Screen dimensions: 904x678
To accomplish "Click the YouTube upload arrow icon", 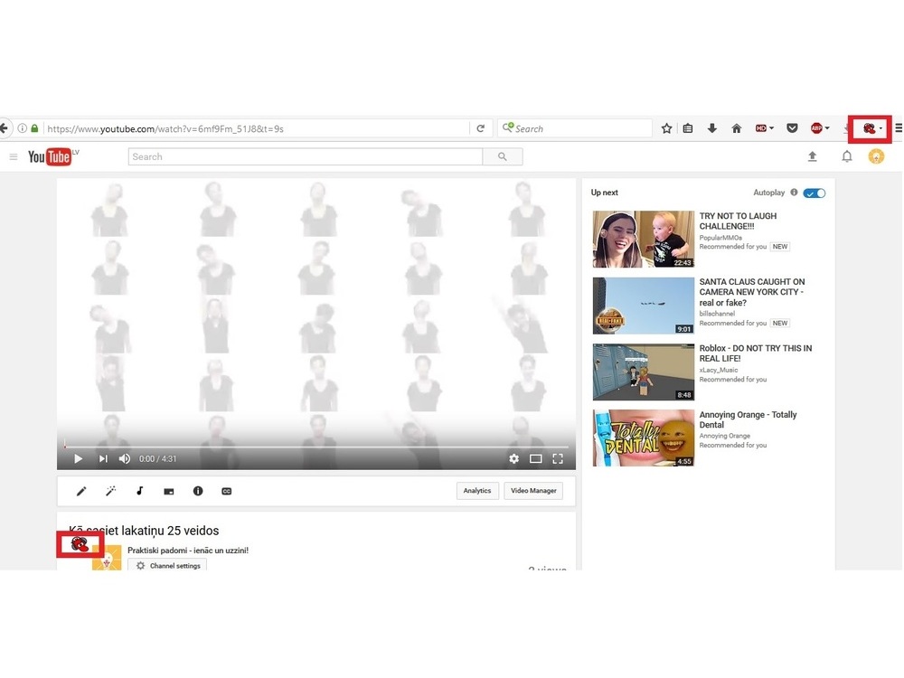I will click(x=813, y=156).
